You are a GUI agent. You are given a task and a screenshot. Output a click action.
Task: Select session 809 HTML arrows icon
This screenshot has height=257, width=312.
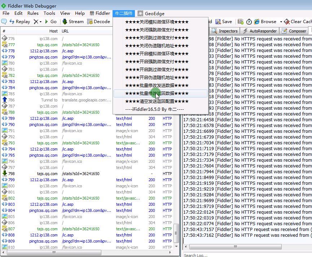4,241
